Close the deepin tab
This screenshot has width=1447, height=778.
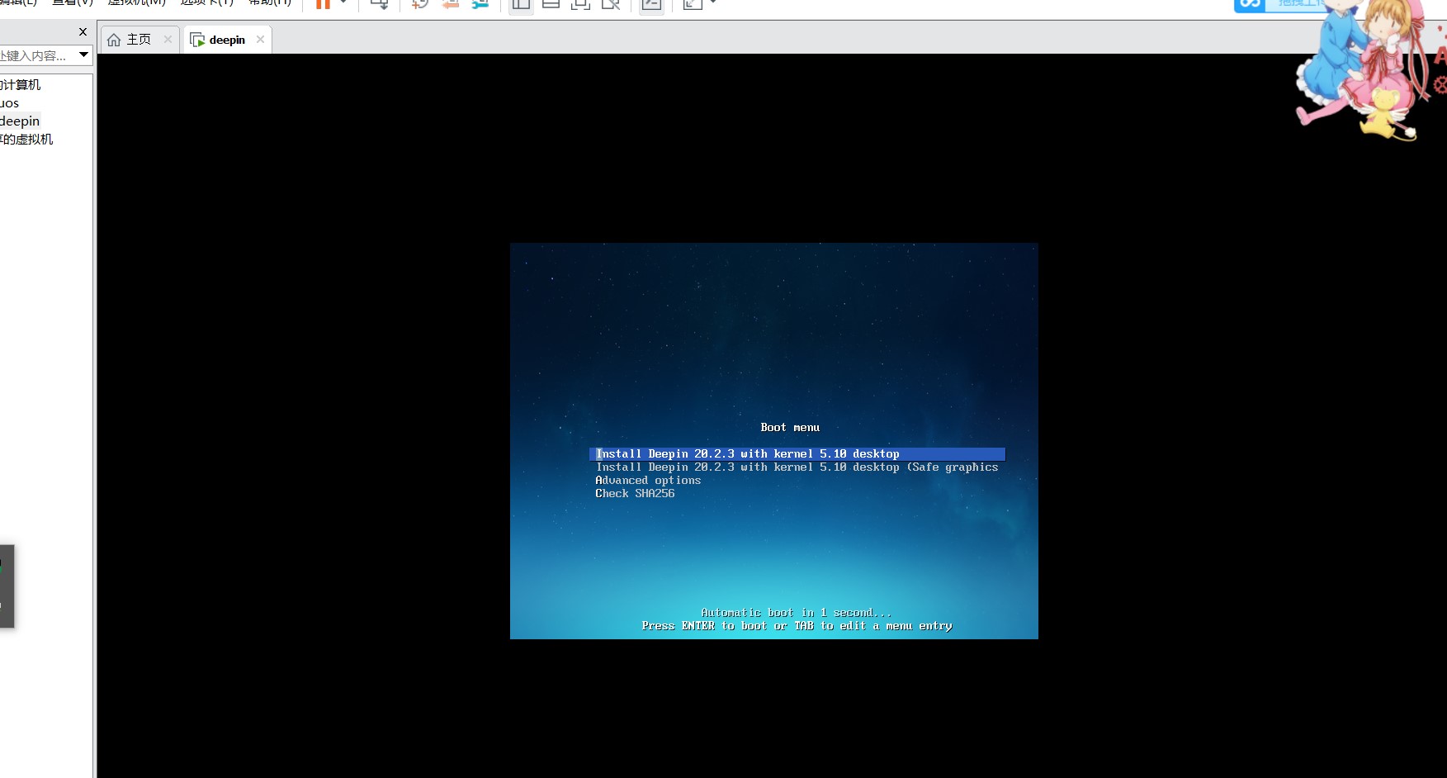pyautogui.click(x=261, y=39)
